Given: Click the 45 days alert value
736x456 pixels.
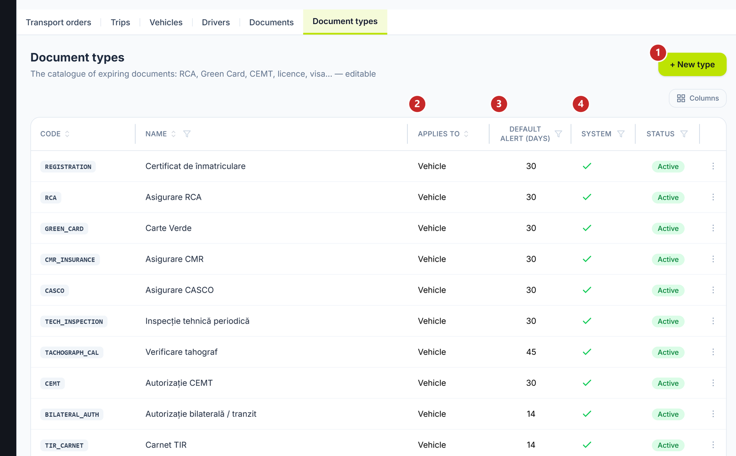Looking at the screenshot, I should [x=531, y=352].
